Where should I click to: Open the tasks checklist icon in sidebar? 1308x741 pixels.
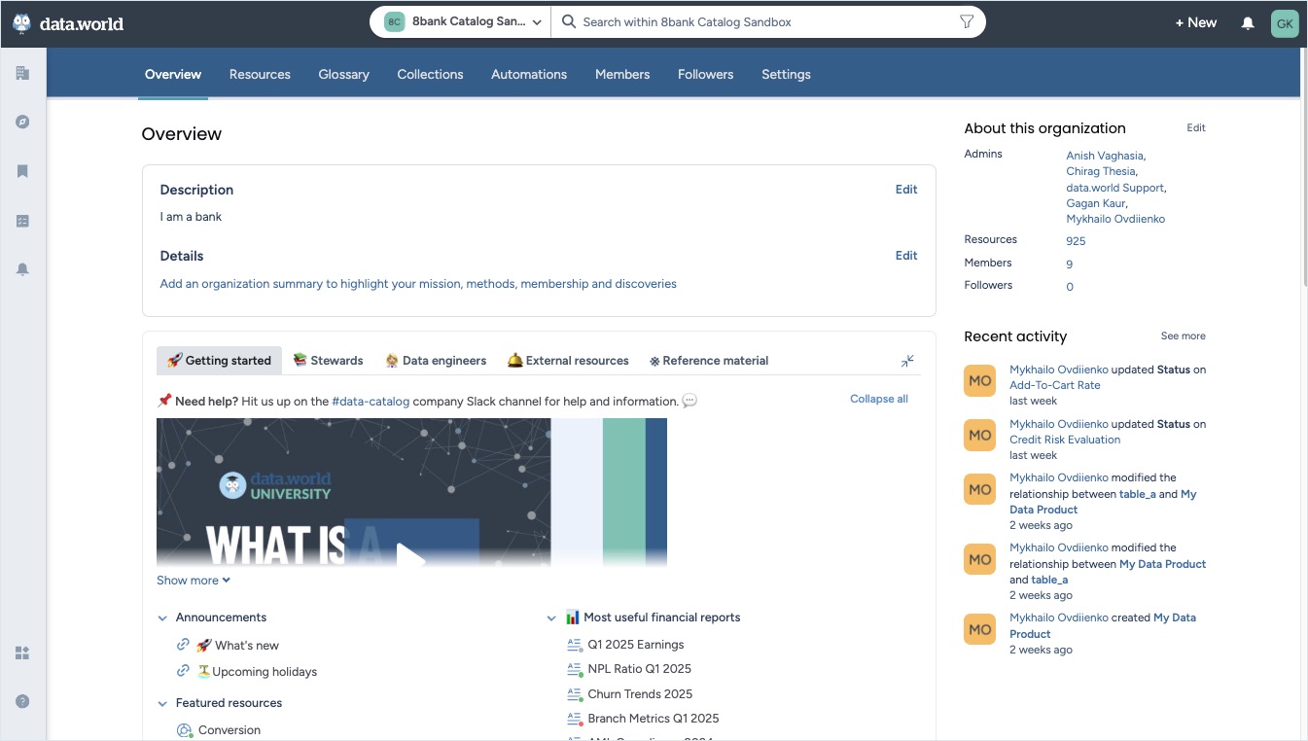coord(22,221)
